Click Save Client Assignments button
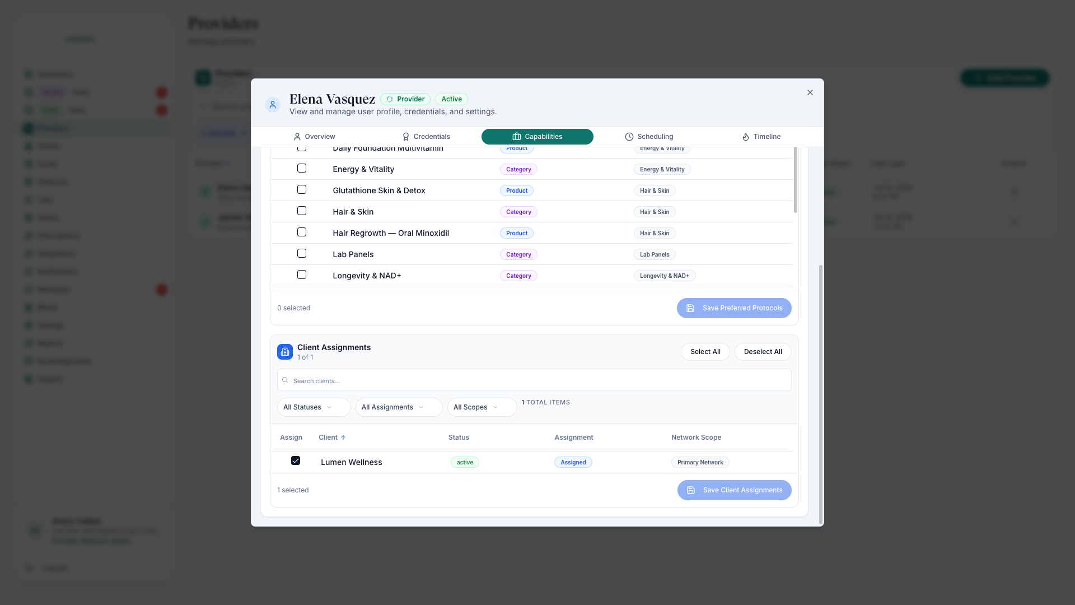The height and width of the screenshot is (605, 1075). point(735,490)
